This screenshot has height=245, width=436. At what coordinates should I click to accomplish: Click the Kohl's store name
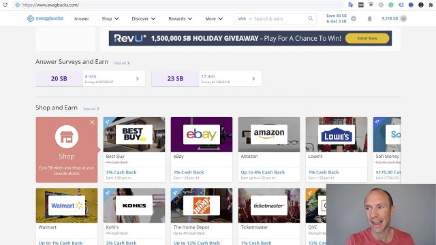pyautogui.click(x=112, y=227)
